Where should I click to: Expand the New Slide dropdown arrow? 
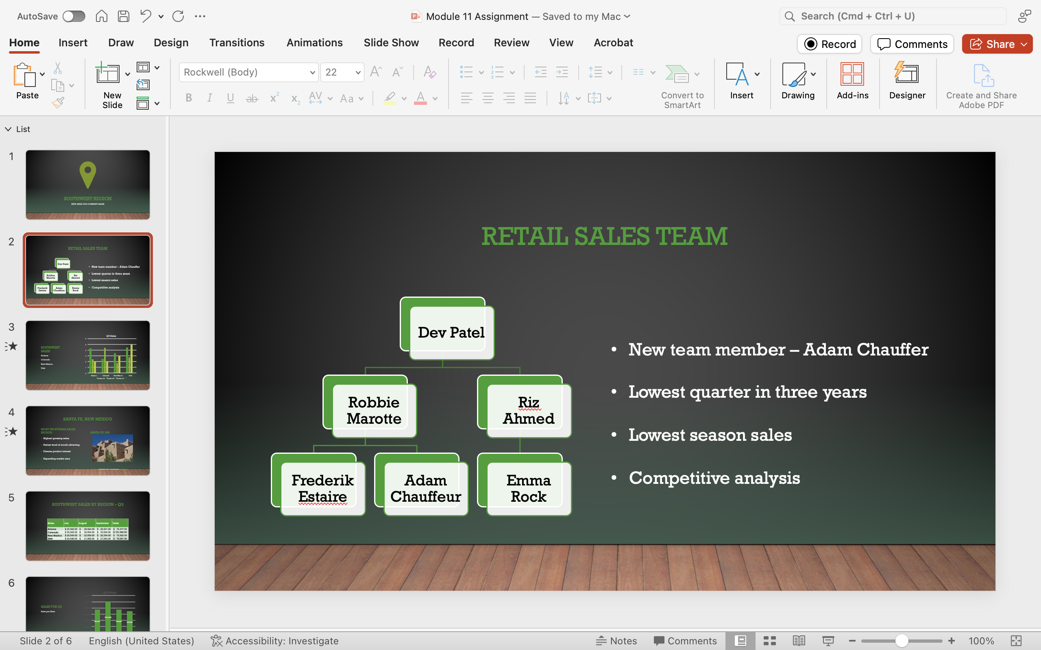[128, 74]
